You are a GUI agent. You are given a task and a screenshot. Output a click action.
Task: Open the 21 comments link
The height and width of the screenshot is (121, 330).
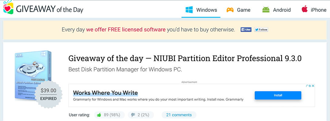click(x=179, y=115)
